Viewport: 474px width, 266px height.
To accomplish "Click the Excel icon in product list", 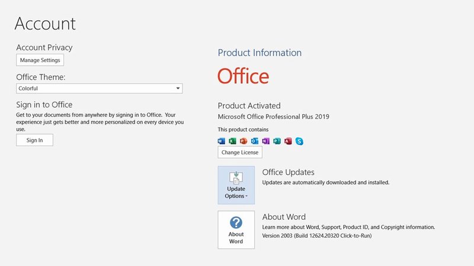I will [x=233, y=141].
